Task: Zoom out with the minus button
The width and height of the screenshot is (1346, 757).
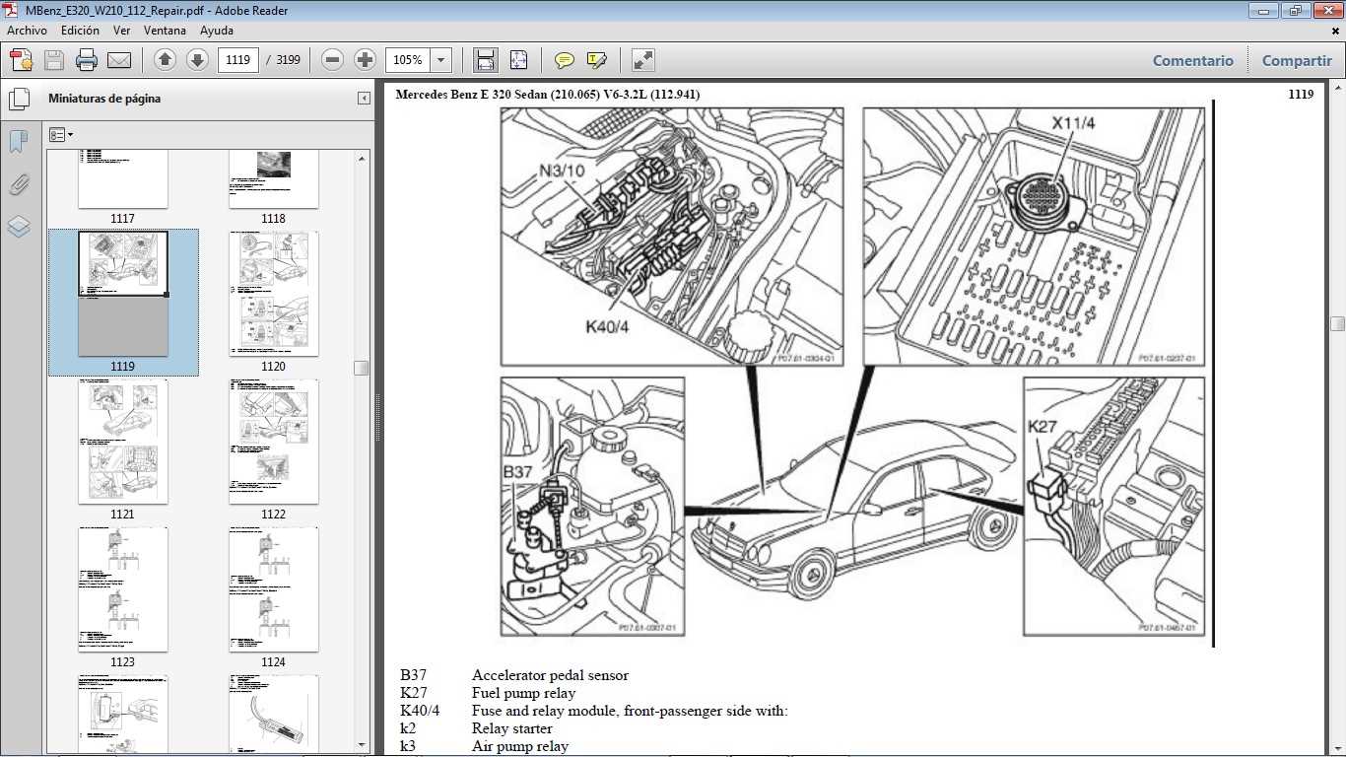Action: pyautogui.click(x=333, y=60)
